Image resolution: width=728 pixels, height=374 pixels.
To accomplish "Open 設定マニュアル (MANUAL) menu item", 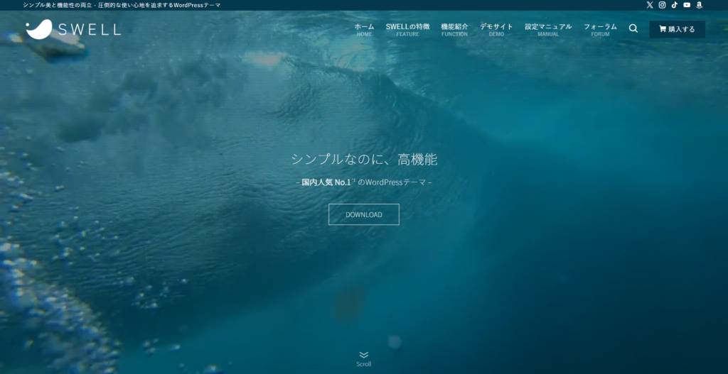I will click(x=548, y=29).
